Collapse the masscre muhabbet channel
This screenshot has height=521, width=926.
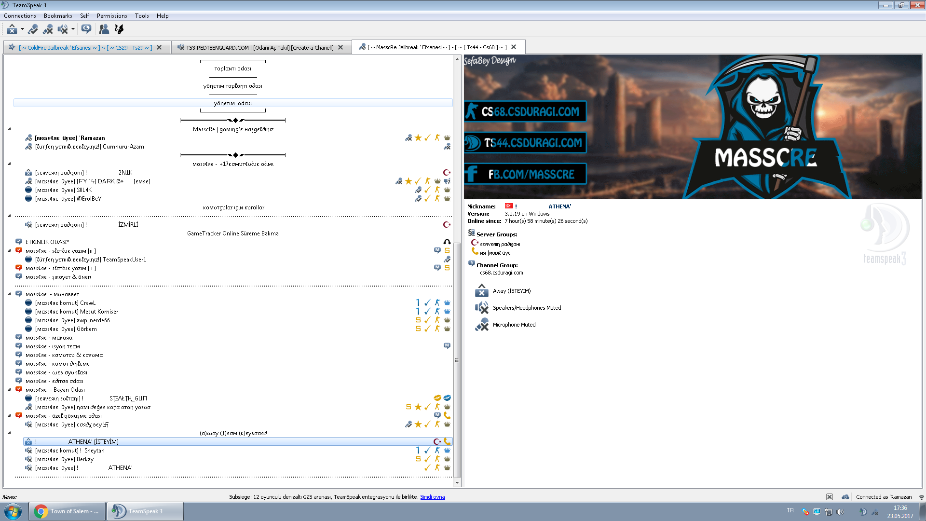coord(9,294)
